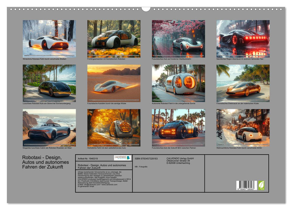Select the Artikel-Nr. 1946319 field
Screen dimensions: 292x210
88,159
